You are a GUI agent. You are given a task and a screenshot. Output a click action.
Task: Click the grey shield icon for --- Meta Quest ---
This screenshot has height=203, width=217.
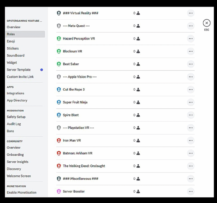(59, 26)
